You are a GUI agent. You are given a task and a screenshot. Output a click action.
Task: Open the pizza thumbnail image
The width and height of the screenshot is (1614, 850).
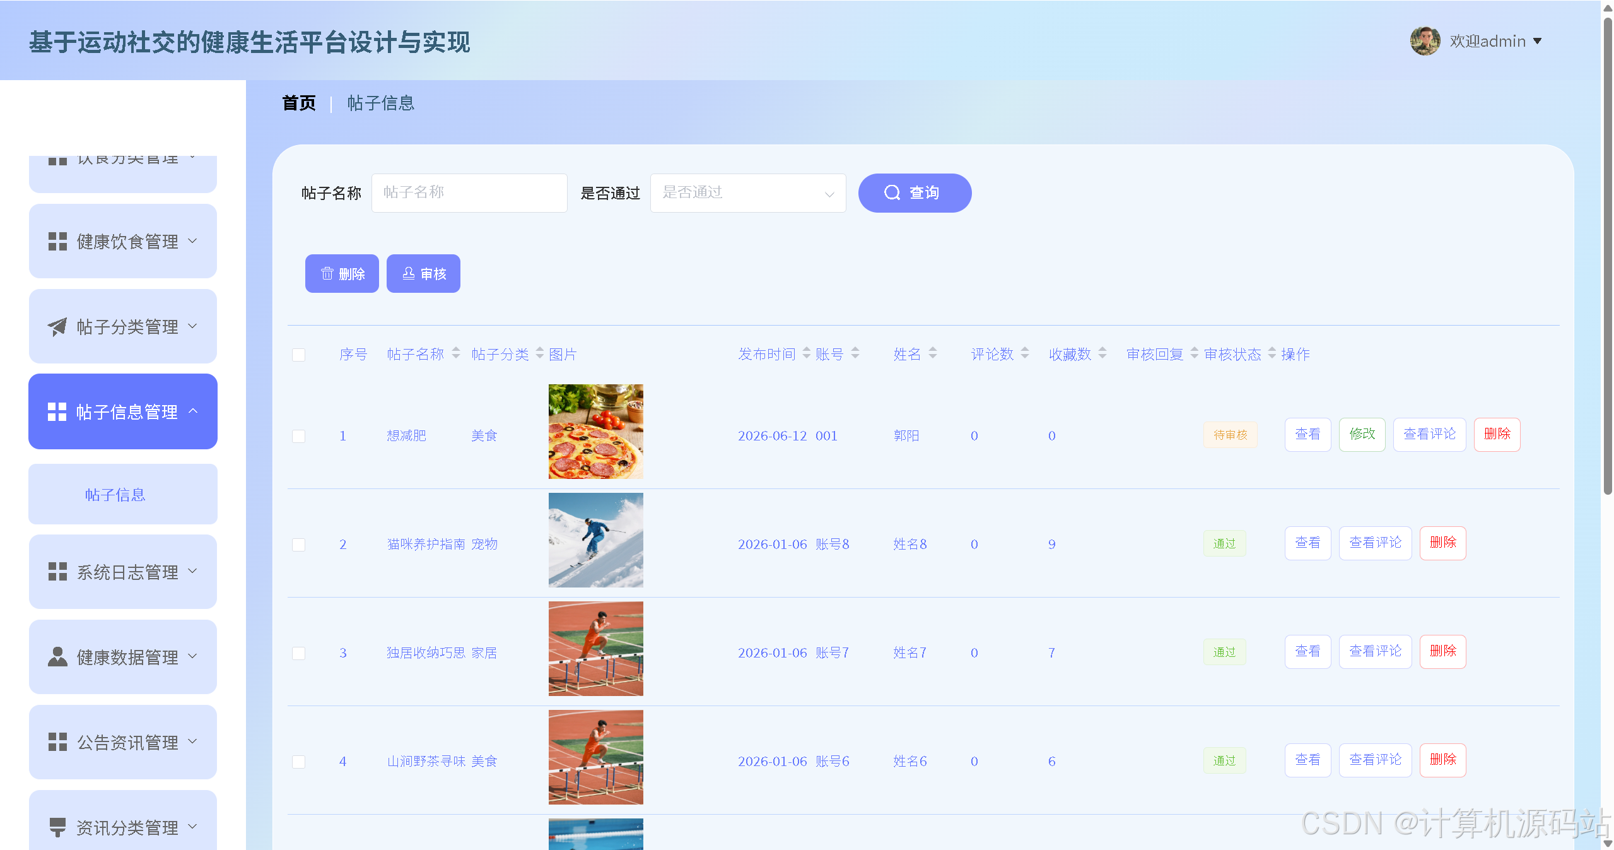coord(595,432)
